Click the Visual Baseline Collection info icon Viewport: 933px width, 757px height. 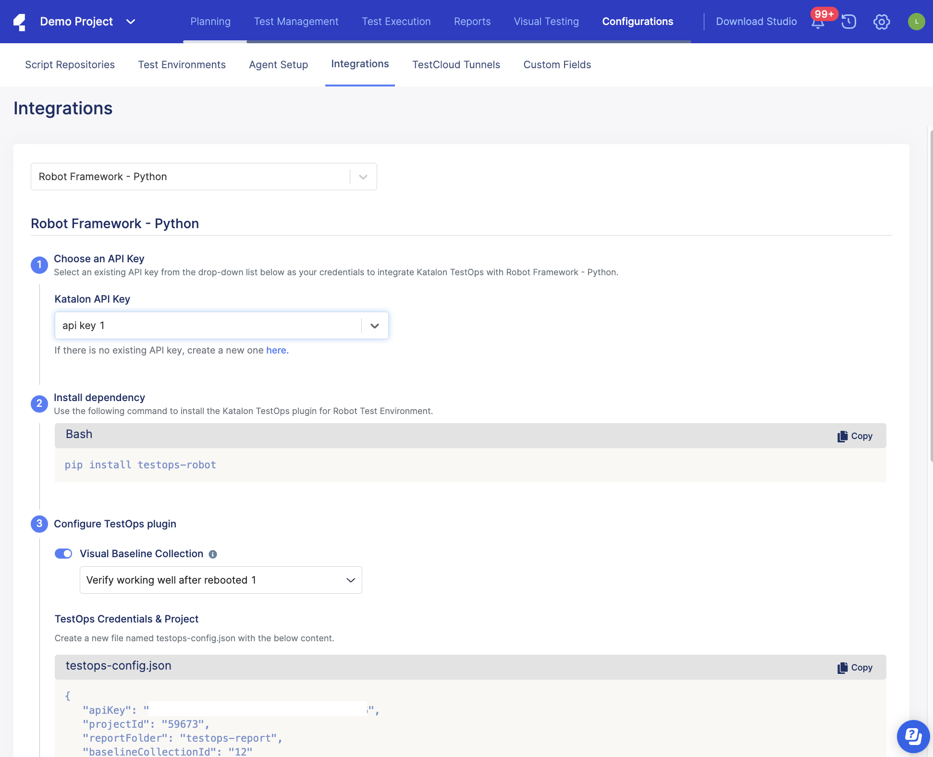tap(213, 554)
